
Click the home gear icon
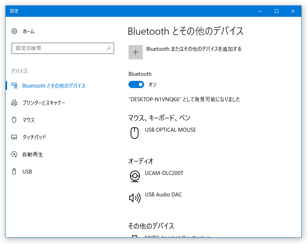click(14, 31)
